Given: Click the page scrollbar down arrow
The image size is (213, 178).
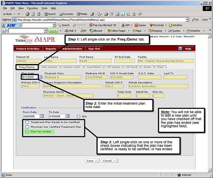Looking at the screenshot, I should tap(209, 170).
